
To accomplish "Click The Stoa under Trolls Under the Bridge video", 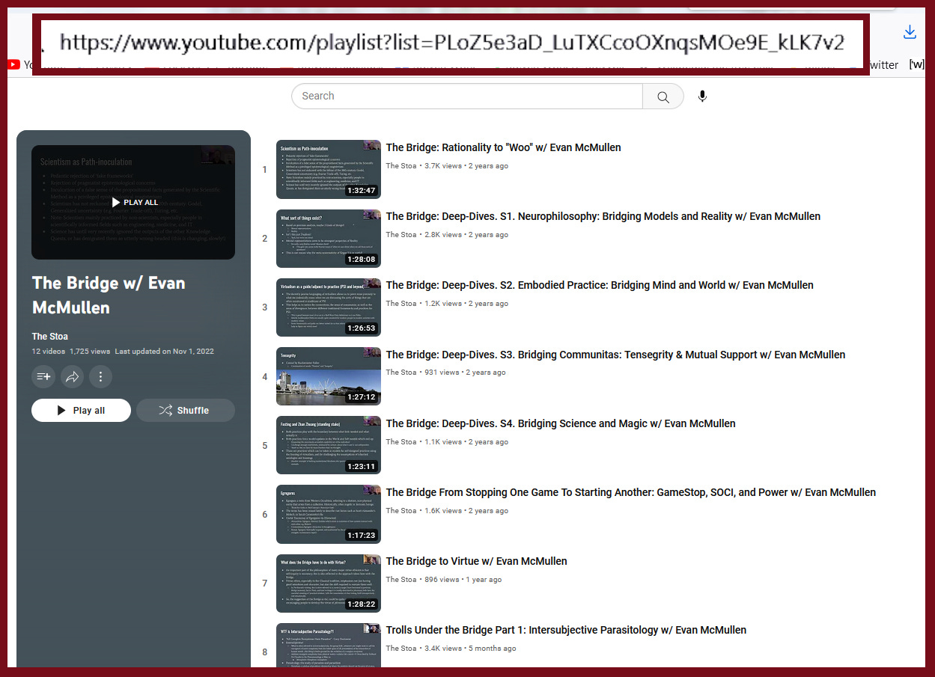I will coord(401,649).
